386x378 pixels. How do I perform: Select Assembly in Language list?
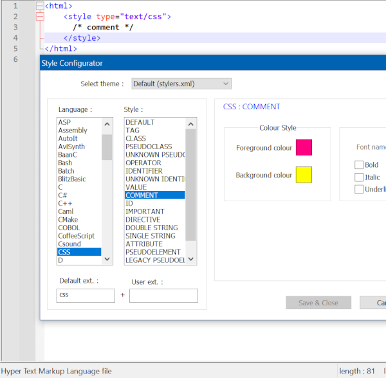[x=79, y=130]
